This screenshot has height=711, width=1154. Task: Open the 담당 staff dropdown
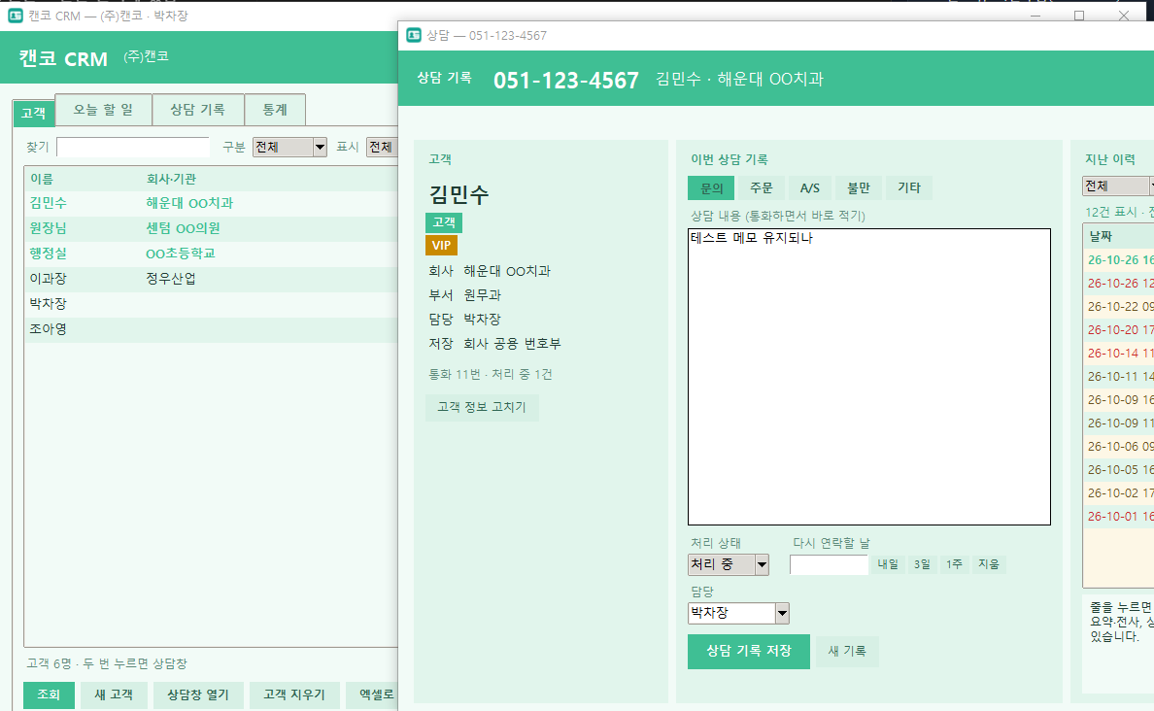(x=738, y=613)
